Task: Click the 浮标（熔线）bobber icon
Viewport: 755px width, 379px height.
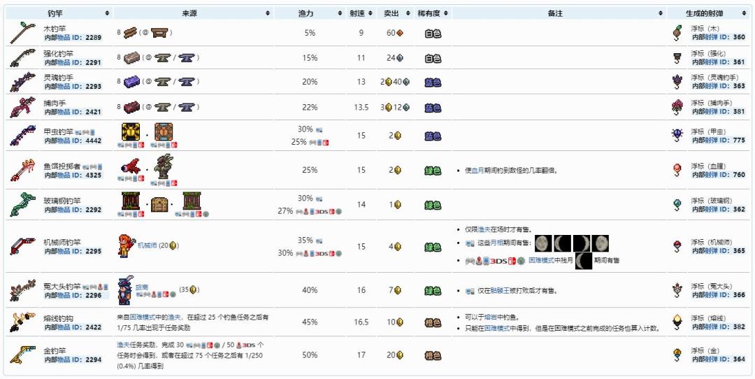Action: pyautogui.click(x=677, y=322)
